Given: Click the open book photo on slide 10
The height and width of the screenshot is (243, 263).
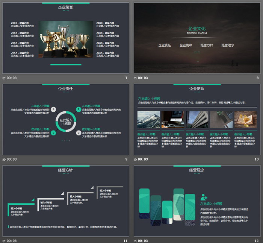Looking at the screenshot, I should 245,120.
